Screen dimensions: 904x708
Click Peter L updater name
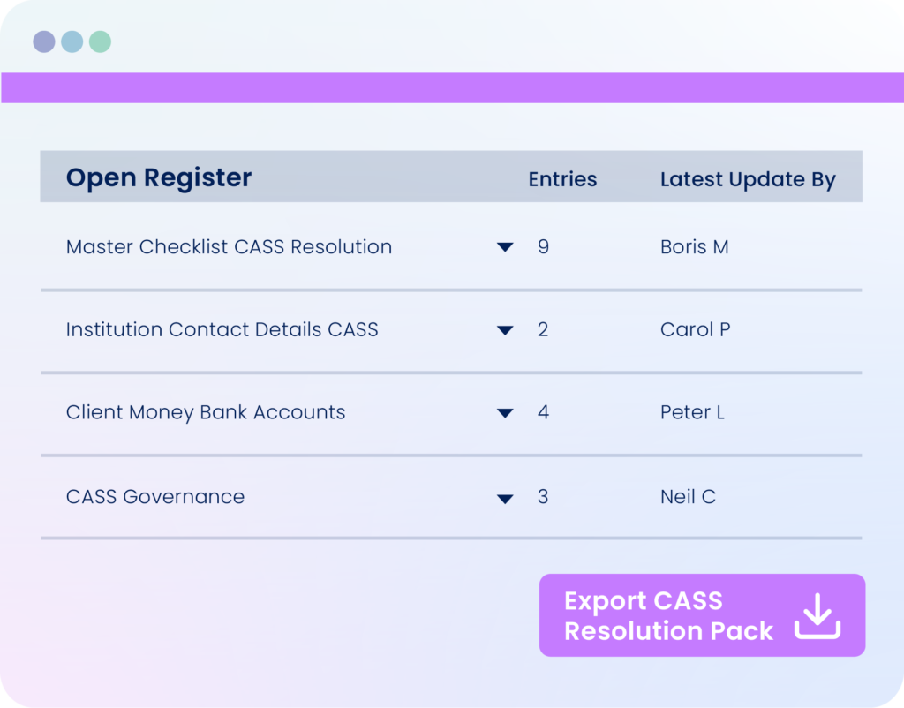(692, 412)
